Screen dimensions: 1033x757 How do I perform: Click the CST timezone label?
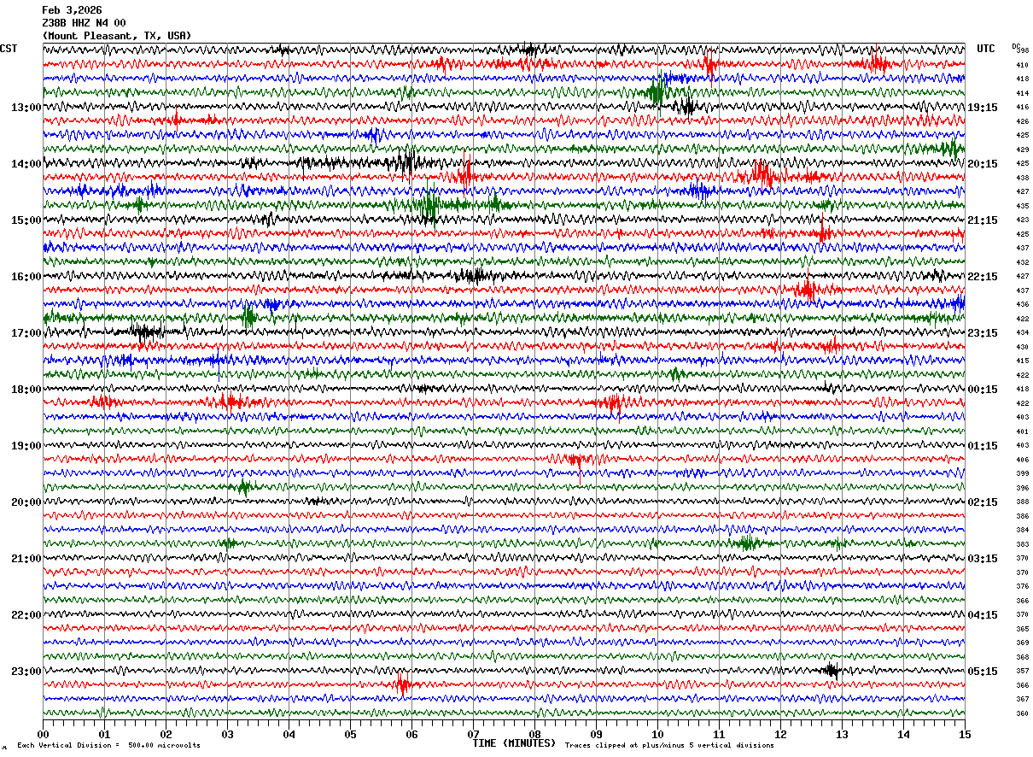[x=9, y=49]
